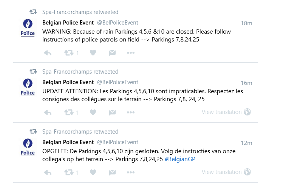Like the OPGELET Dutch tweet
This screenshot has width=283, height=186.
(x=93, y=172)
